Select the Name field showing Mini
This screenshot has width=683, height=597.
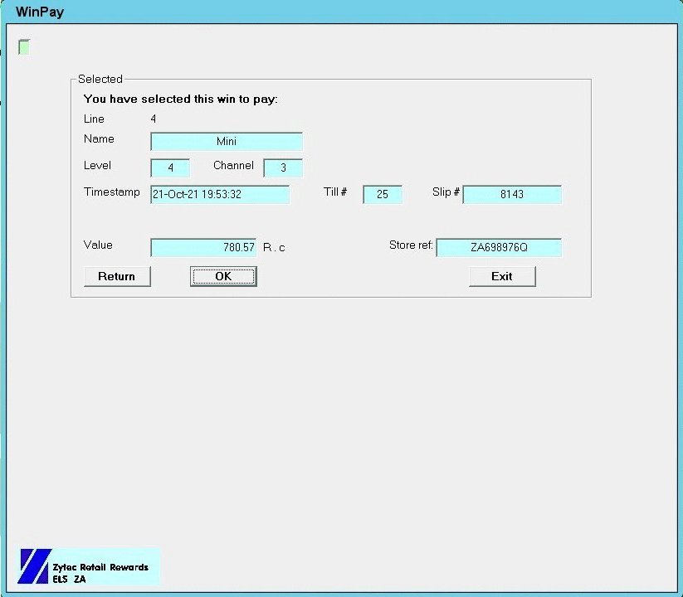point(227,142)
